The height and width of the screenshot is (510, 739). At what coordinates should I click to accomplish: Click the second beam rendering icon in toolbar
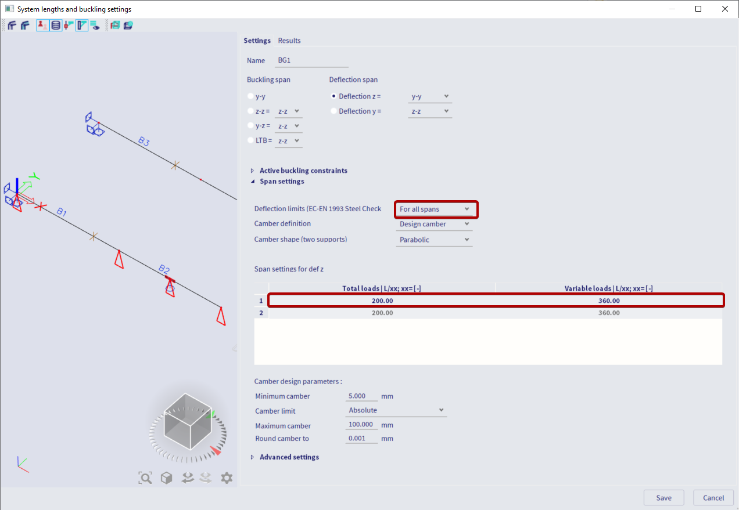pos(24,25)
